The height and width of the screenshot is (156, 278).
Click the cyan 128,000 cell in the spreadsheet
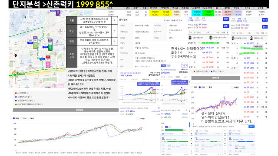coord(197,12)
